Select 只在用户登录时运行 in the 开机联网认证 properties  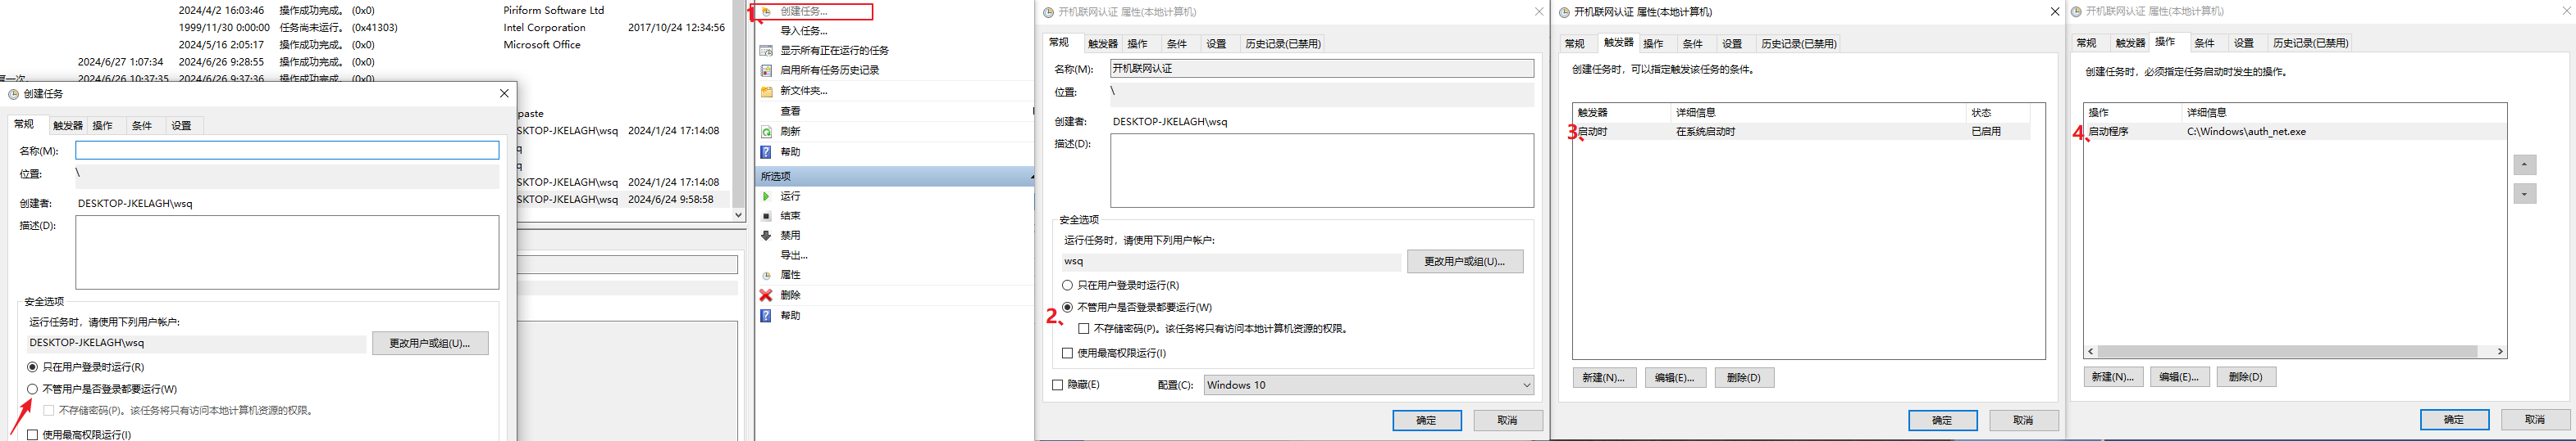click(x=1067, y=286)
